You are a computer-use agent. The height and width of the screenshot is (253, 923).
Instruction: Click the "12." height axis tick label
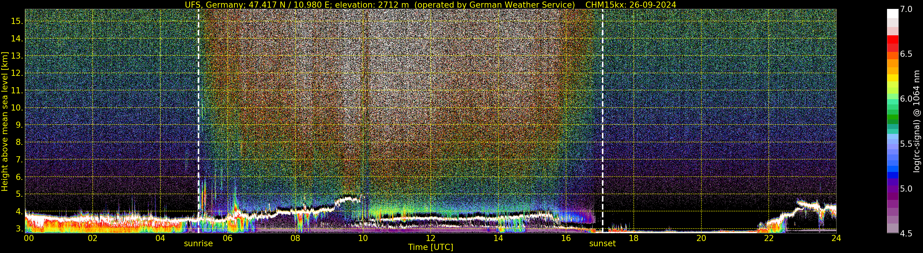(17, 73)
